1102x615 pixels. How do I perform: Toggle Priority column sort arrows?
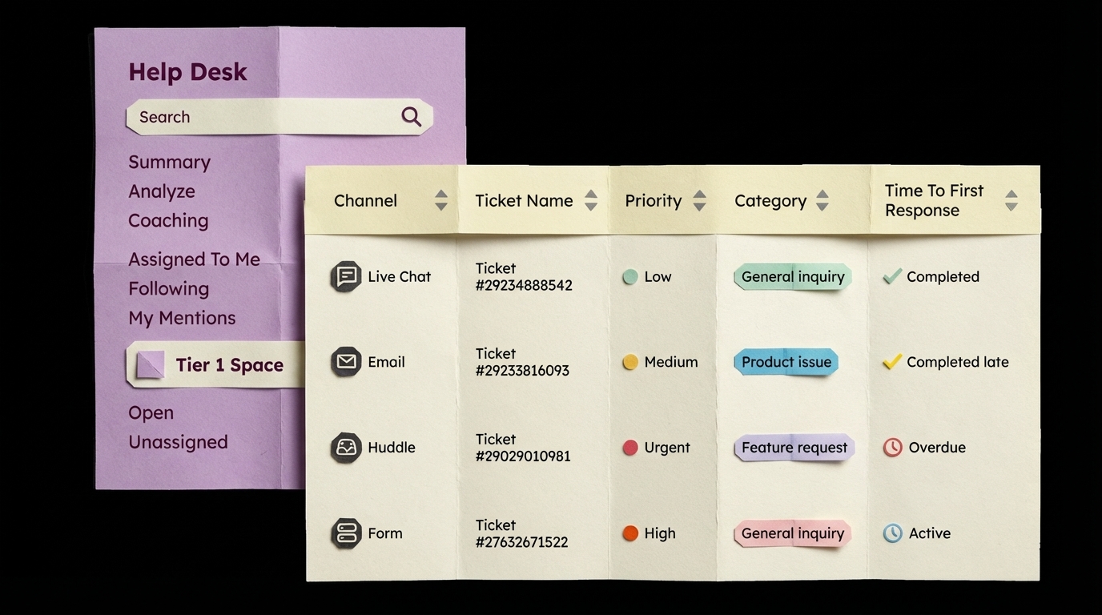[x=699, y=200]
